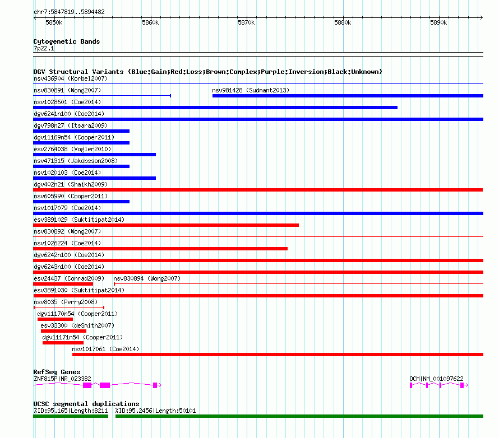Click segmental duplication label Length:8211

71,411
